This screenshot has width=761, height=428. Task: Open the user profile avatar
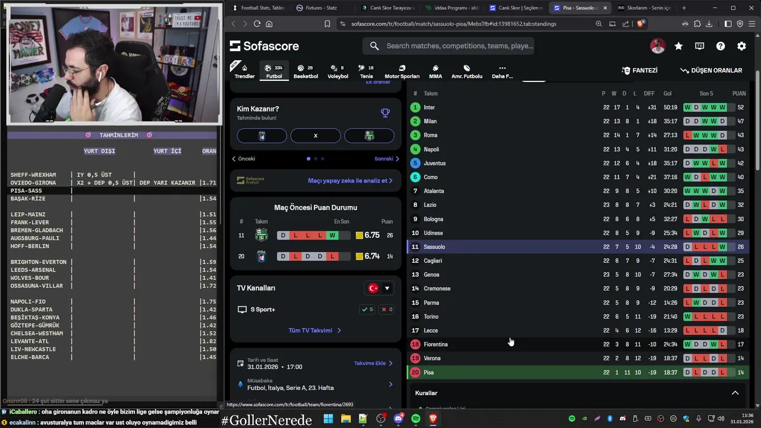tap(658, 46)
